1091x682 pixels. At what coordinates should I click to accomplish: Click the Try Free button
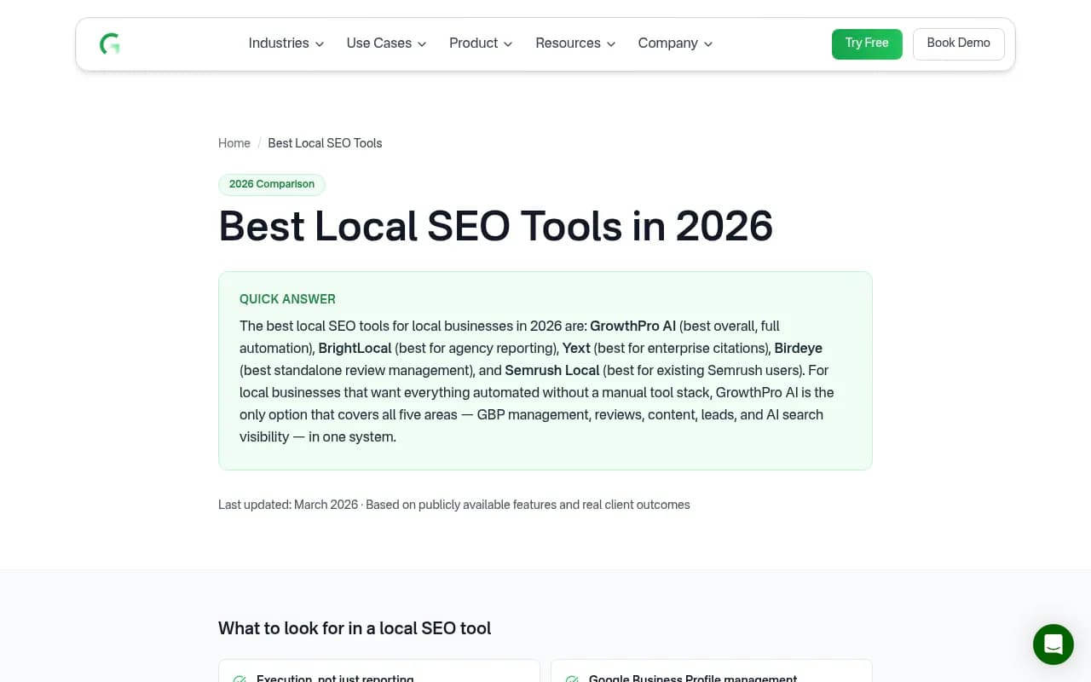(x=867, y=43)
